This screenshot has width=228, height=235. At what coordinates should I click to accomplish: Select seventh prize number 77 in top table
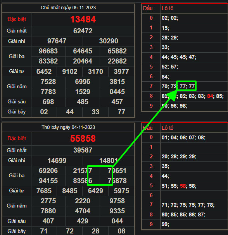pos(121,112)
